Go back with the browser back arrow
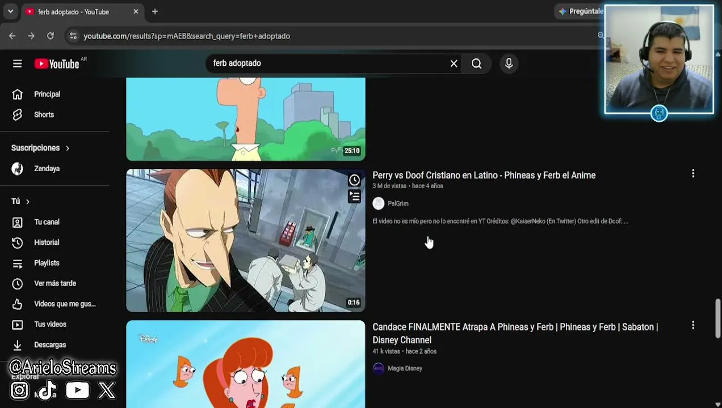The width and height of the screenshot is (722, 408). pos(12,36)
